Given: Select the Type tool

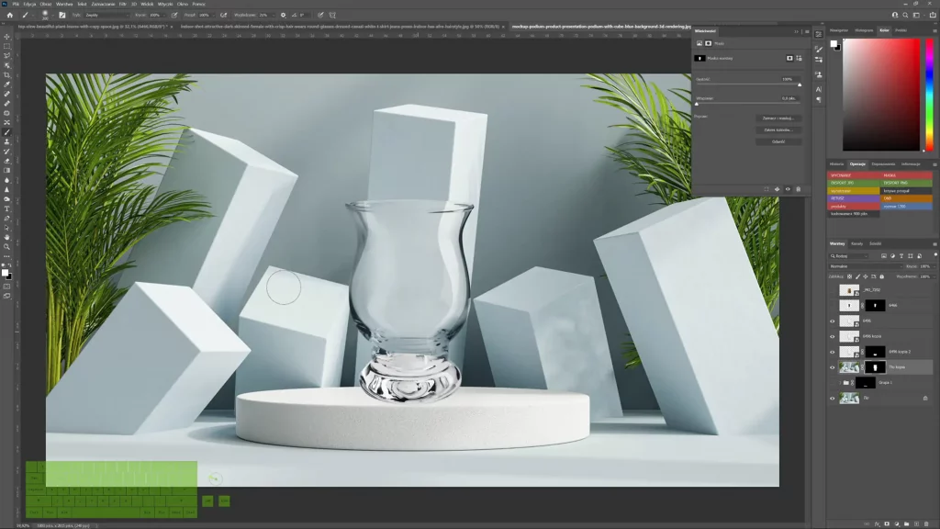Looking at the screenshot, I should coord(7,208).
